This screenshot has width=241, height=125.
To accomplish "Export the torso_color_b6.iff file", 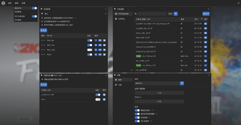I will (205, 33).
